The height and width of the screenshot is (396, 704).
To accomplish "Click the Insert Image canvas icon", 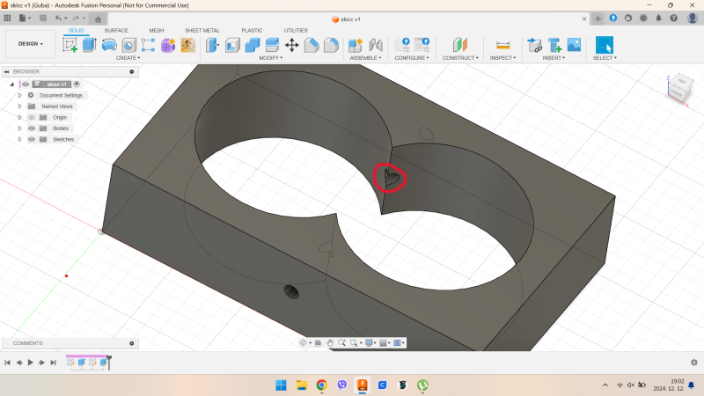I will pyautogui.click(x=574, y=45).
